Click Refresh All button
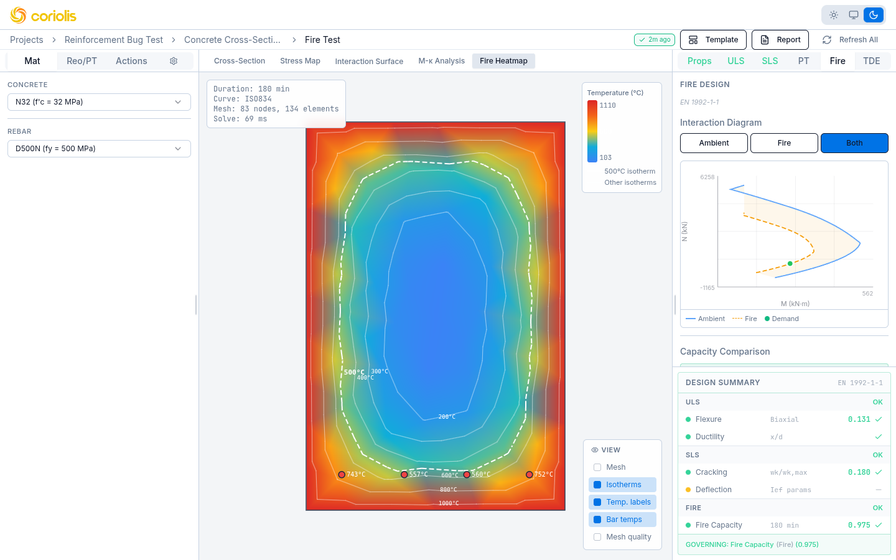 (850, 40)
